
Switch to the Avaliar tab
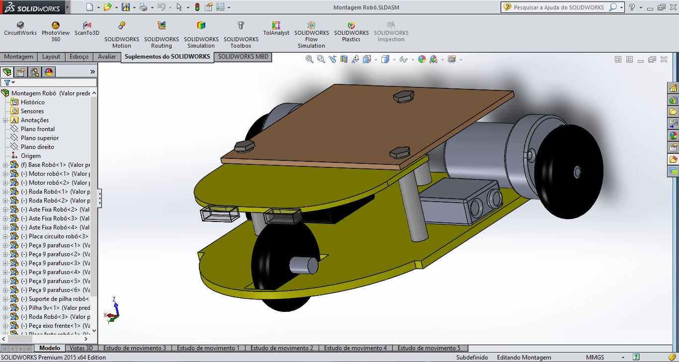pyautogui.click(x=107, y=57)
